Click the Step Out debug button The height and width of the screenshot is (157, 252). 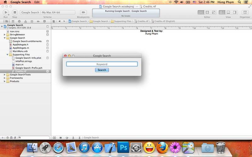click(79, 138)
